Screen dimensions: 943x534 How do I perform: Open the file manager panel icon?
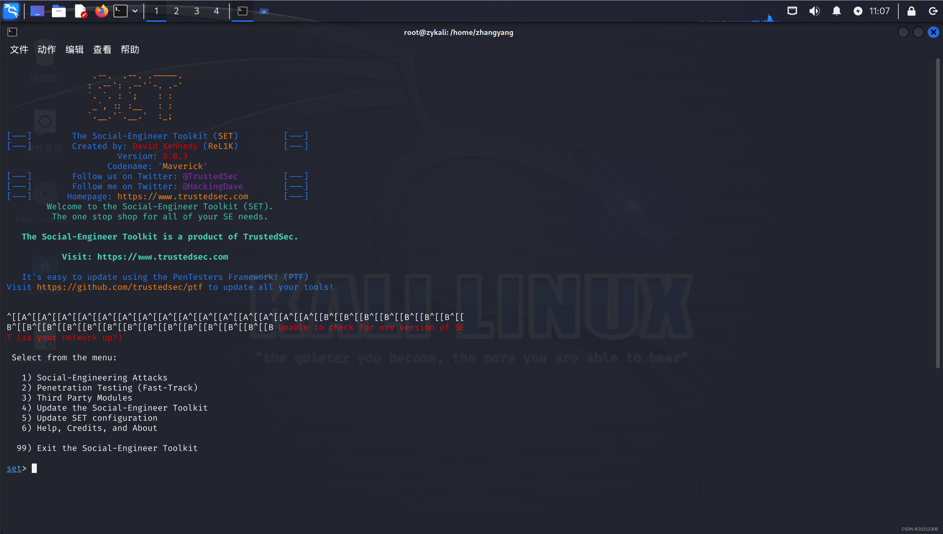tap(59, 11)
